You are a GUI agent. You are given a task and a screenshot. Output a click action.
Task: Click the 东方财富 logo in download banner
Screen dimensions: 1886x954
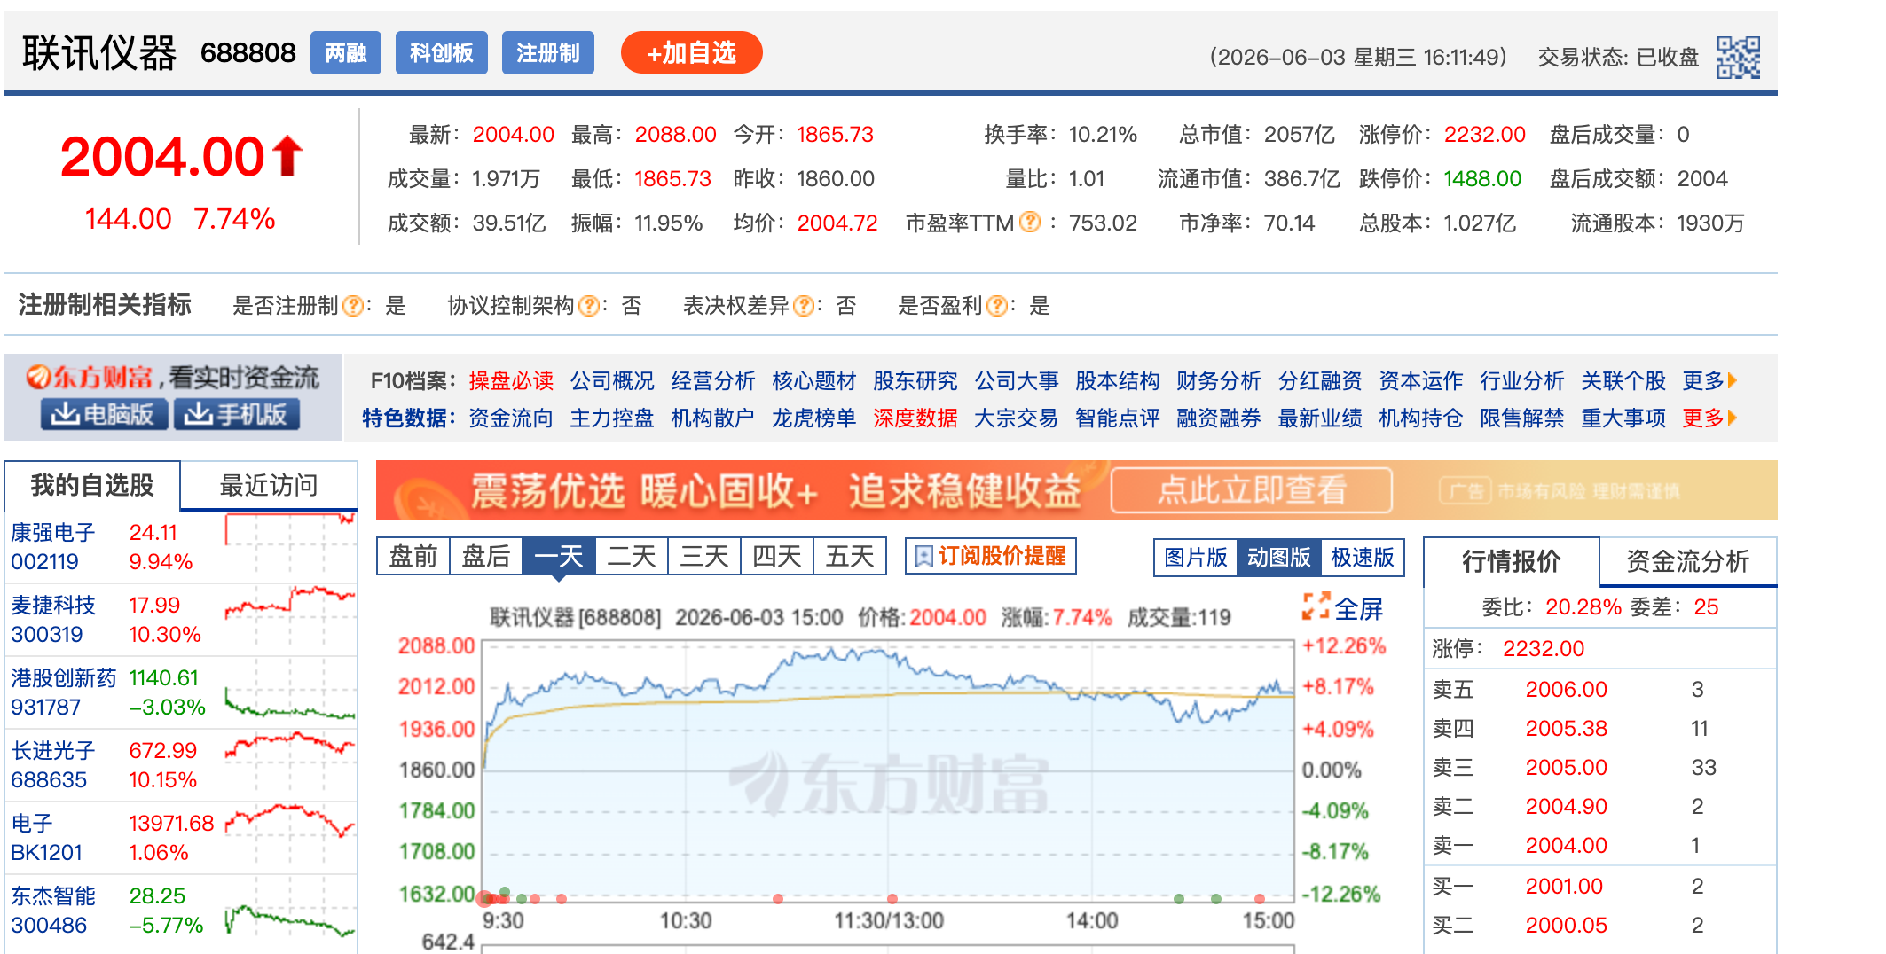click(x=90, y=378)
